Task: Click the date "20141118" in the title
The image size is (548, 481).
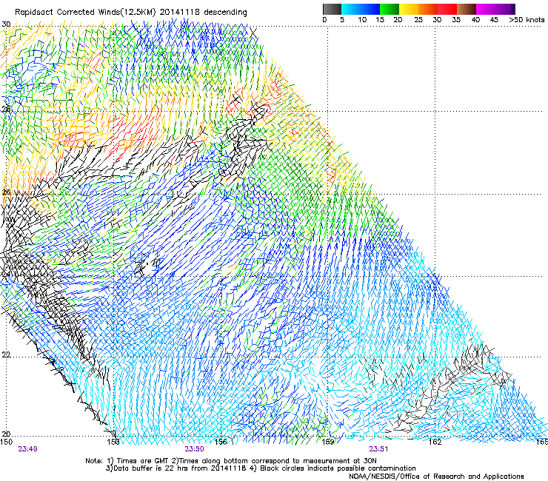Action: (180, 13)
